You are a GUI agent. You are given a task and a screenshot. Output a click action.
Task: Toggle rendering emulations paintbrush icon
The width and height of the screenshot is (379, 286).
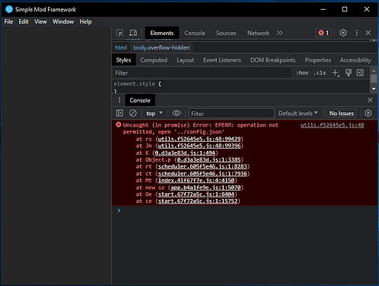click(x=349, y=73)
